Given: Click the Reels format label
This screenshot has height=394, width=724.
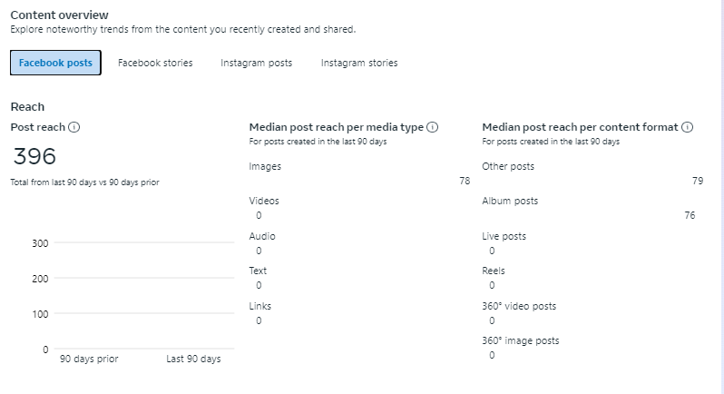Looking at the screenshot, I should [x=494, y=271].
